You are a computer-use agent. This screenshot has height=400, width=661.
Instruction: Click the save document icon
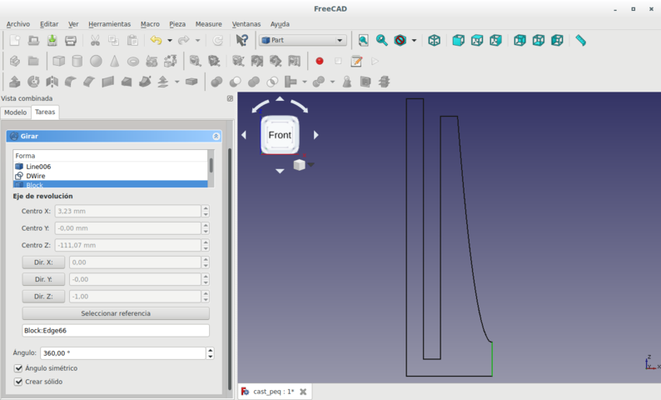tap(52, 40)
